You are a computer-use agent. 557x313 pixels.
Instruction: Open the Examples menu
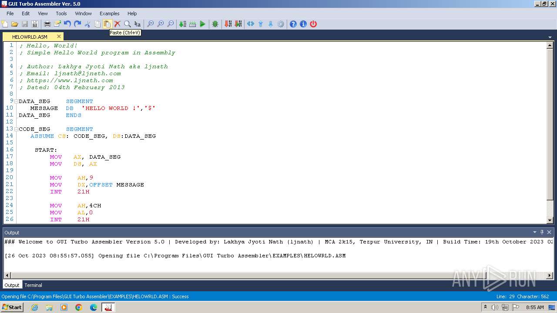coord(110,13)
